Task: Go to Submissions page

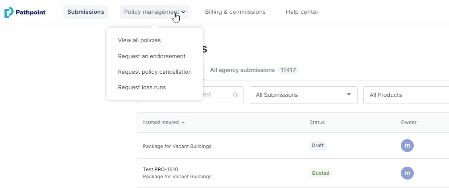Action: [x=86, y=12]
